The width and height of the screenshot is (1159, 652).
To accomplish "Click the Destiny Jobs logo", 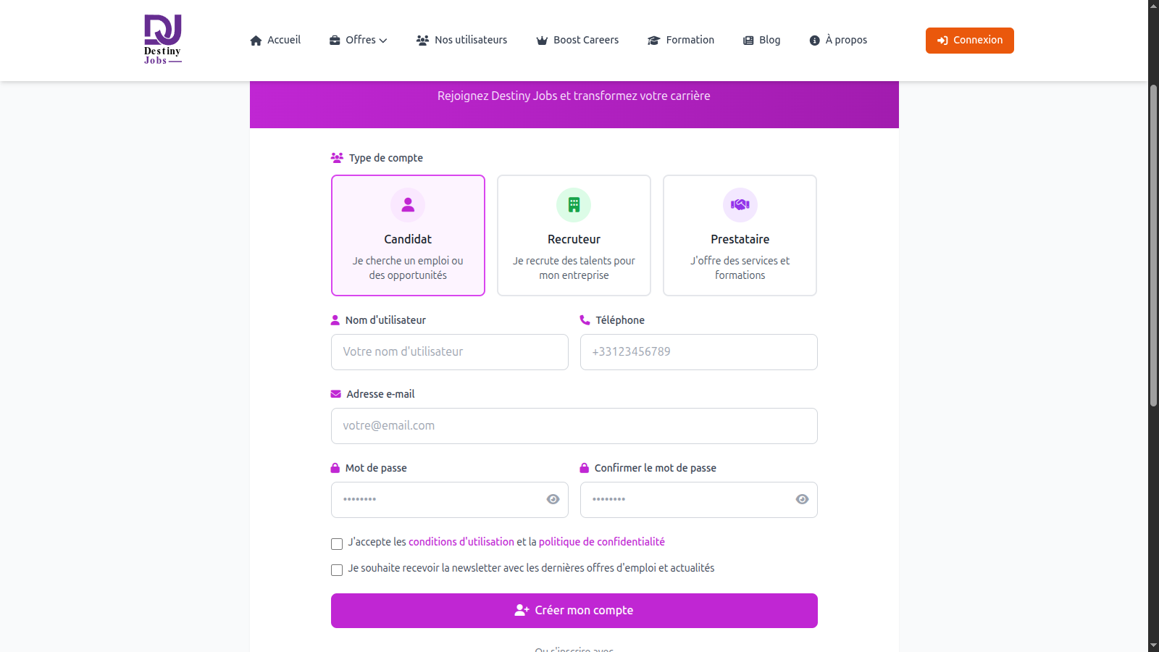I will coord(162,40).
